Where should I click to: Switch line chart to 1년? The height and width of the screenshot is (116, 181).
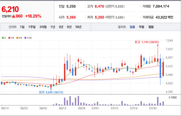[53, 27]
